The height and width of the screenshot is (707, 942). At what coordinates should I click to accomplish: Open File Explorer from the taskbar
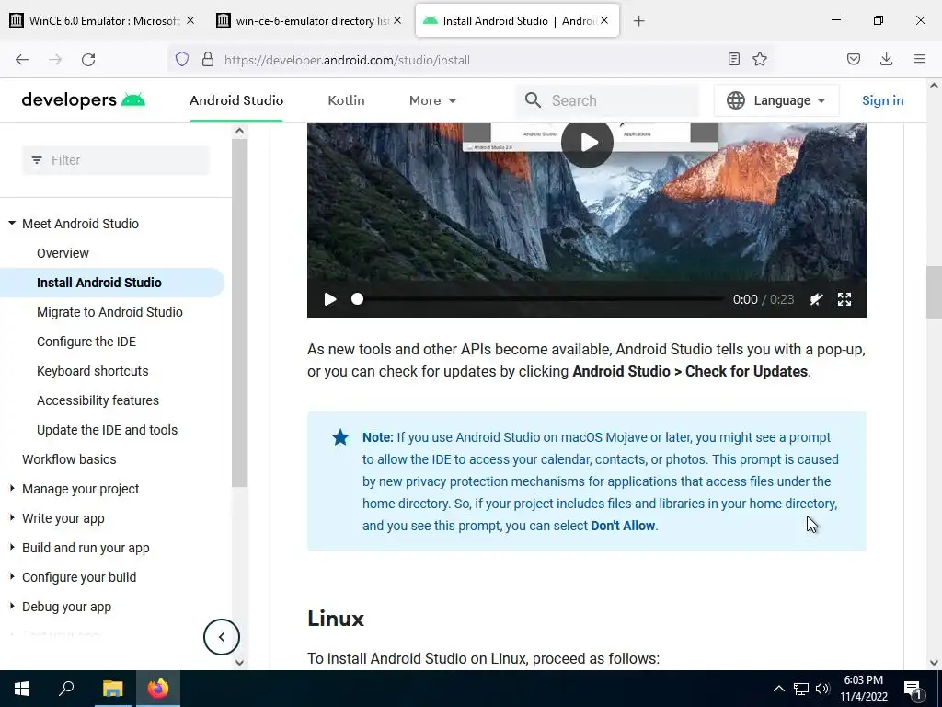click(x=112, y=689)
